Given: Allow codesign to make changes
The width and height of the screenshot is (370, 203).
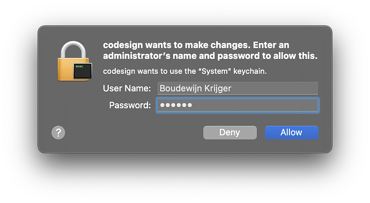Looking at the screenshot, I should [x=292, y=132].
